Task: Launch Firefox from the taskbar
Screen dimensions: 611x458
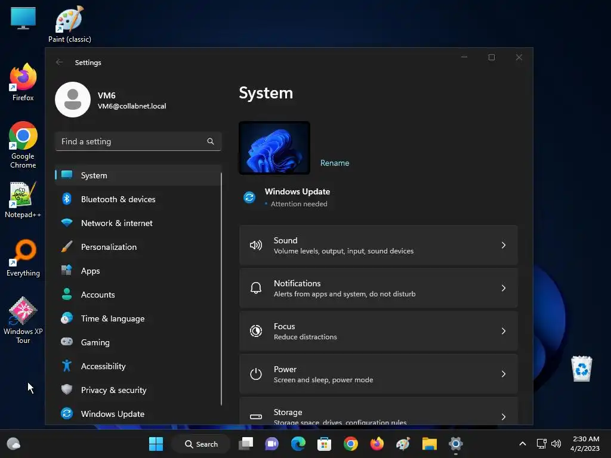Action: coord(377,444)
